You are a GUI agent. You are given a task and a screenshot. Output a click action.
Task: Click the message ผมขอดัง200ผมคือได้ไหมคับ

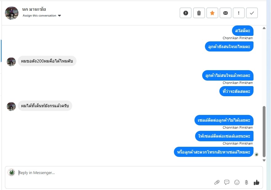(47, 61)
